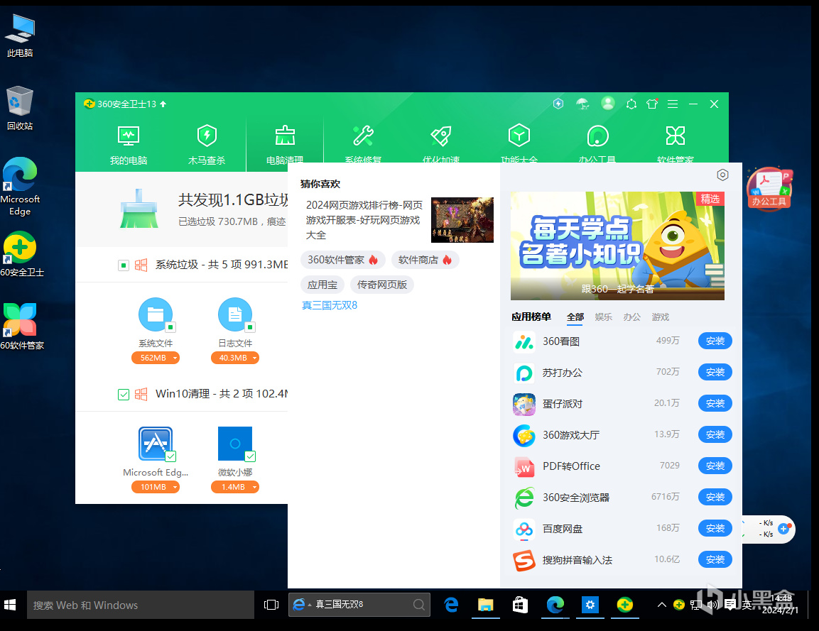Click the Microsoft Edg... app store icon

(x=155, y=444)
